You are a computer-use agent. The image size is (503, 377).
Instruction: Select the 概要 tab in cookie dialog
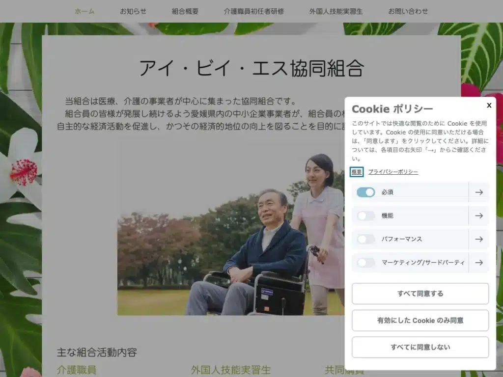click(x=357, y=172)
